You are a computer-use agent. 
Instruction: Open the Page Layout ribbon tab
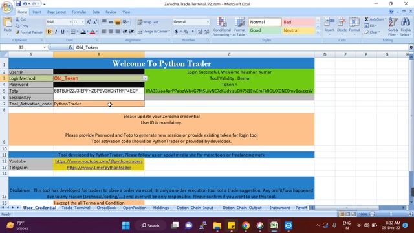pos(56,12)
